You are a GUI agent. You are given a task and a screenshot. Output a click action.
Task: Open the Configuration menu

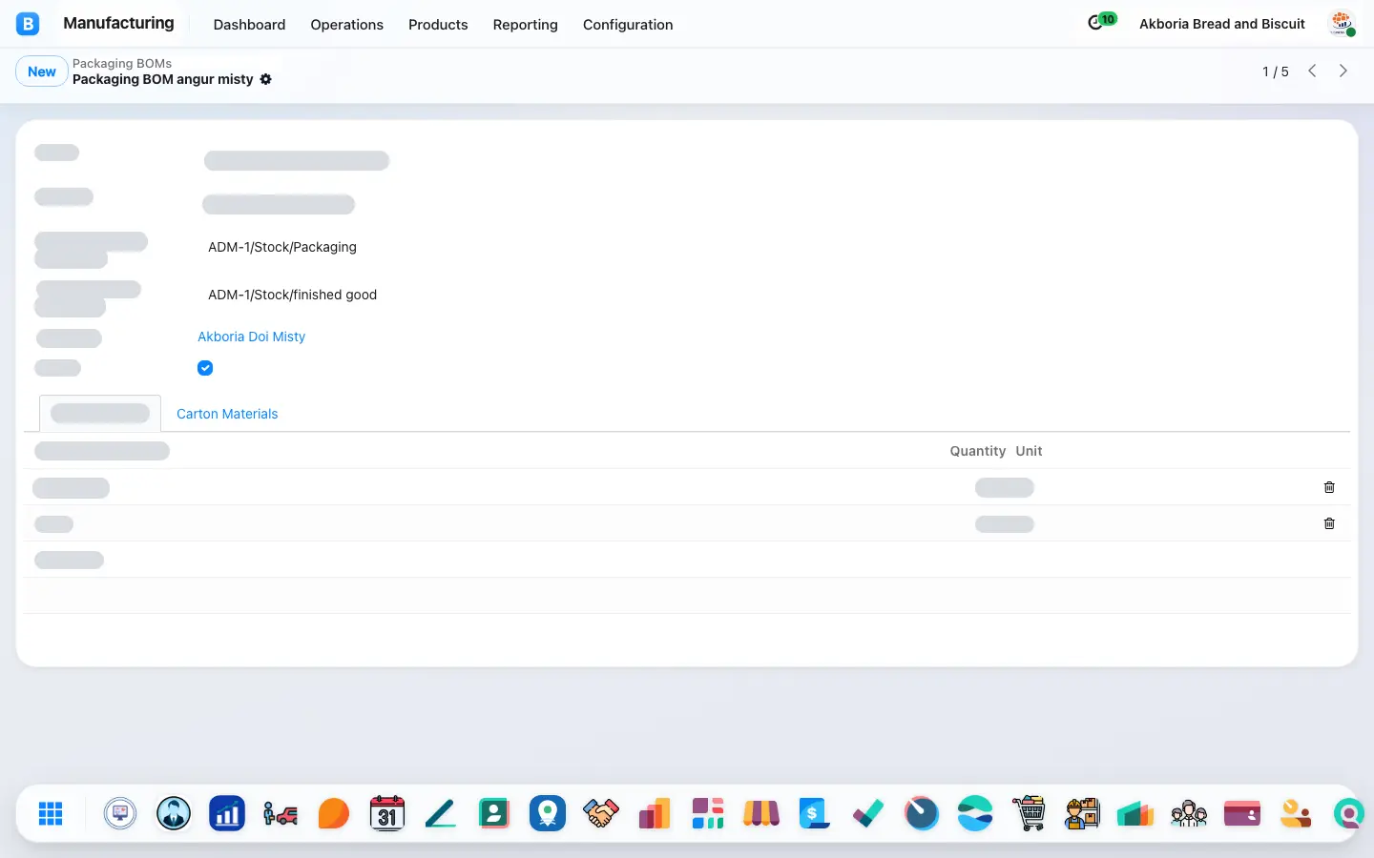[628, 25]
